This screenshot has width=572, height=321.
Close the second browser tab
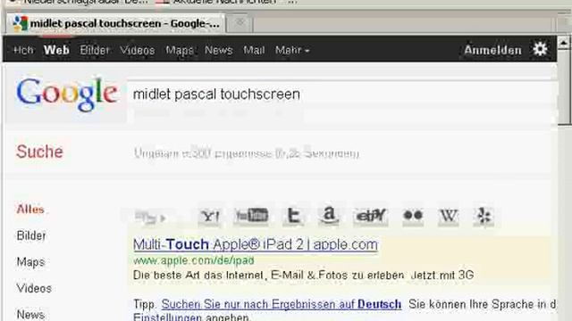240,22
